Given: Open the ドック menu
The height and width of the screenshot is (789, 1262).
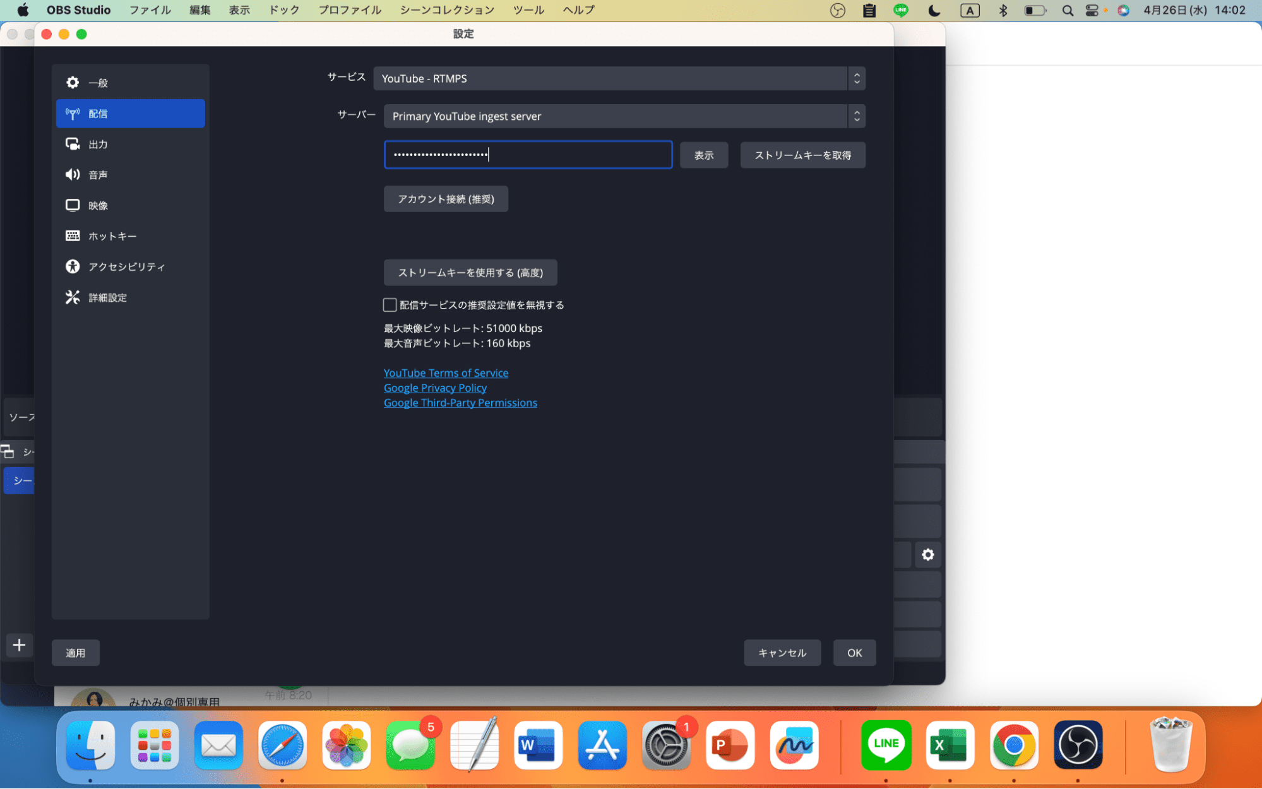Looking at the screenshot, I should (x=284, y=10).
